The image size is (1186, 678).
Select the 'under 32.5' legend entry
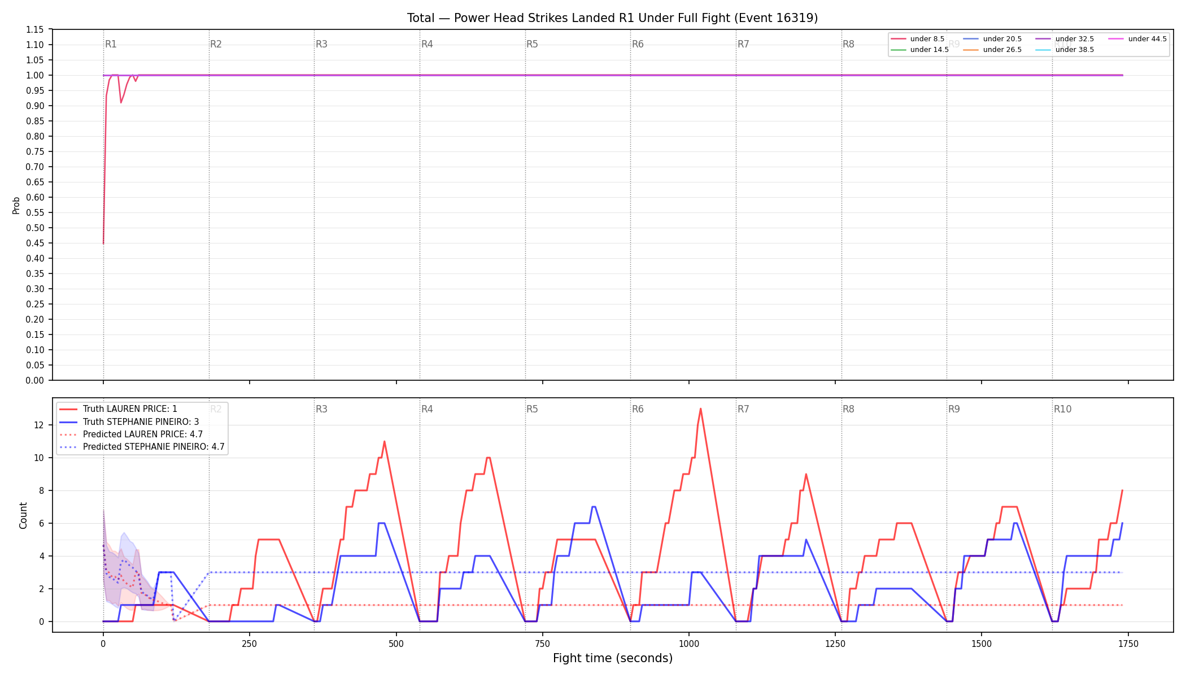click(1065, 39)
